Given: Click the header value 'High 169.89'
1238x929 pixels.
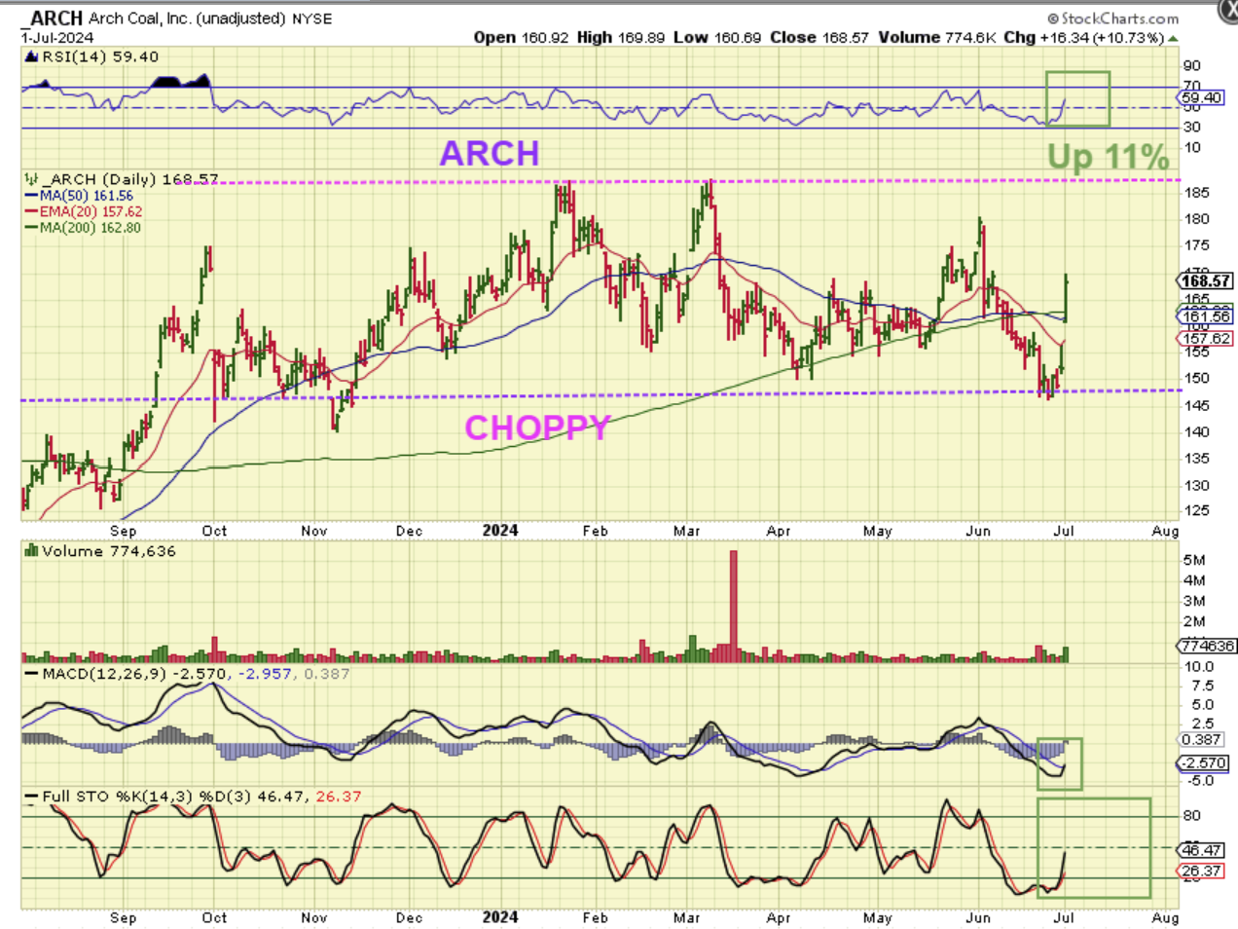Looking at the screenshot, I should point(621,38).
